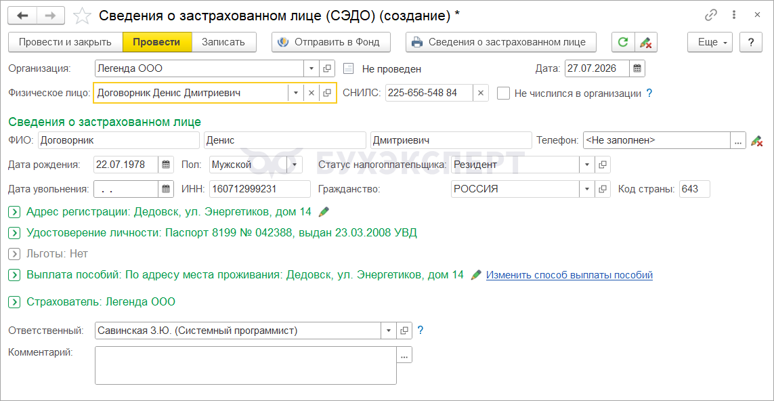Click the first name field Денис

[285, 140]
